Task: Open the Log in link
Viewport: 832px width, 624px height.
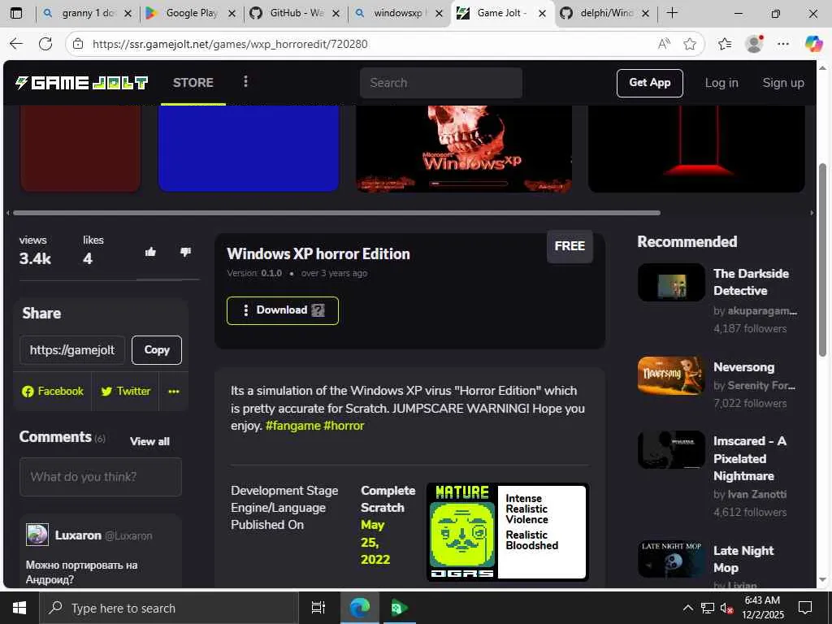Action: click(721, 83)
